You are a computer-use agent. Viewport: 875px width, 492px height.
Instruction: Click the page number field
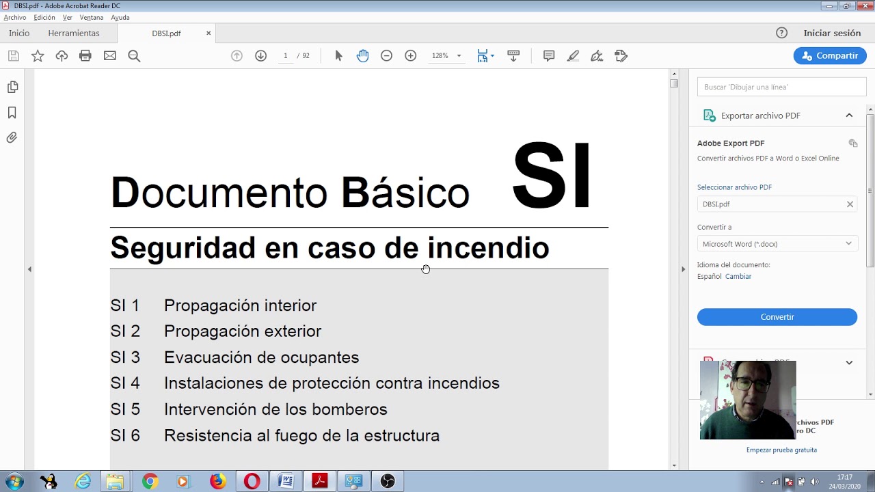285,56
